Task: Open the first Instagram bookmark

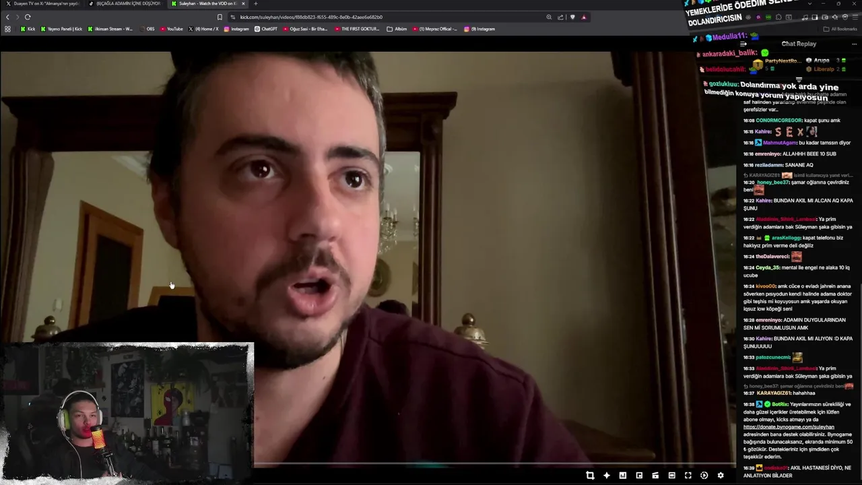Action: click(x=236, y=29)
